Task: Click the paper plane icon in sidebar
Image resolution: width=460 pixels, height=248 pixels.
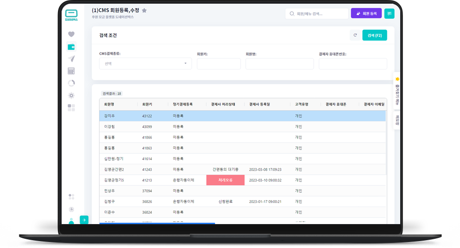Action: coord(71,58)
